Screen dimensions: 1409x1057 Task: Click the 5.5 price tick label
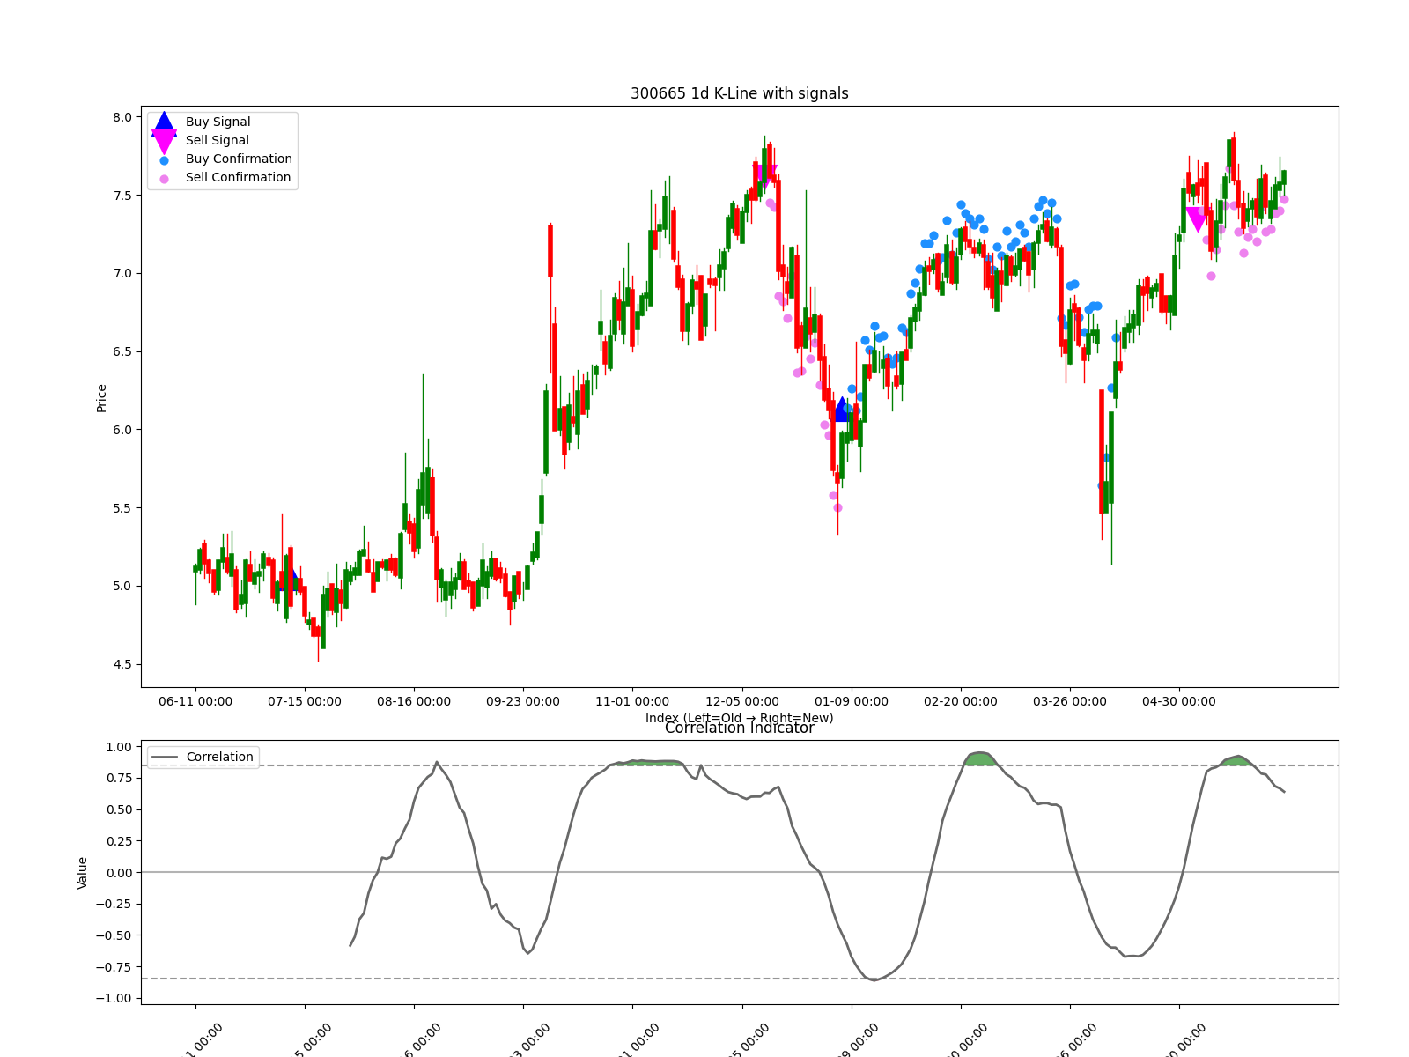(122, 509)
